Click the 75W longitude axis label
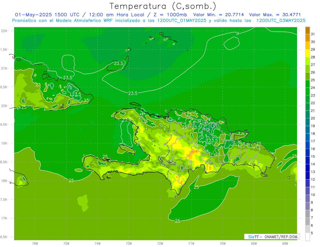This screenshot has height=247, width=320. (66, 243)
